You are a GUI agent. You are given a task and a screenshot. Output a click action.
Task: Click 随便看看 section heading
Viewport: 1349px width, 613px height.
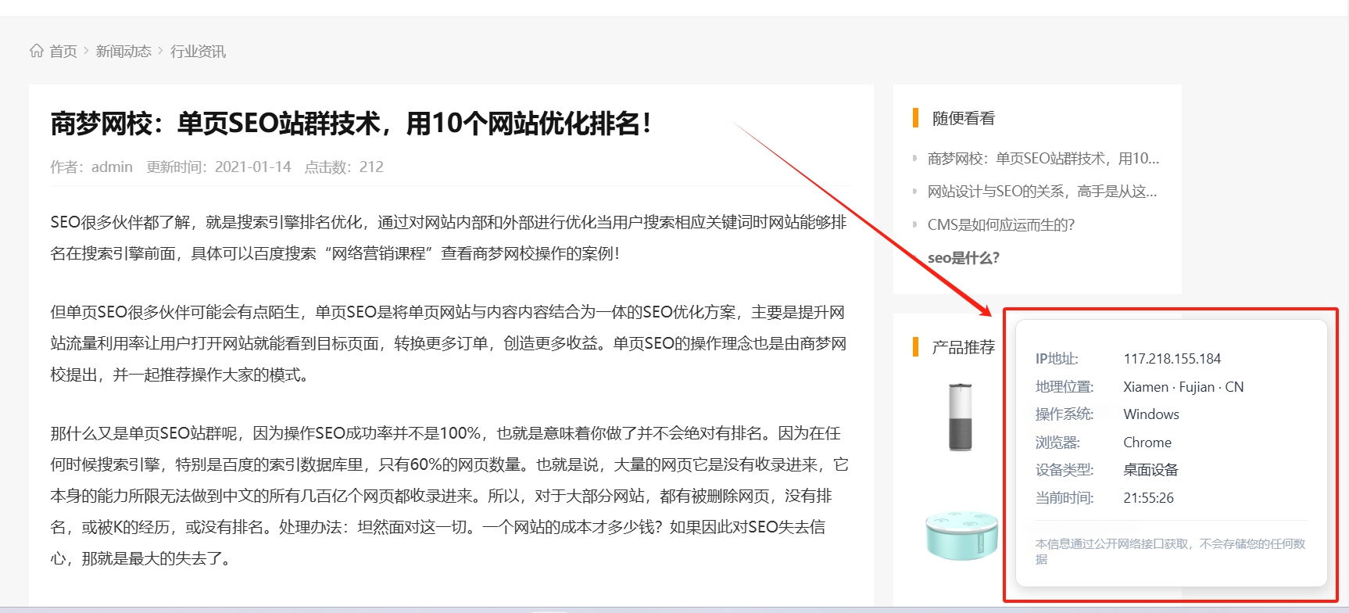pos(964,119)
